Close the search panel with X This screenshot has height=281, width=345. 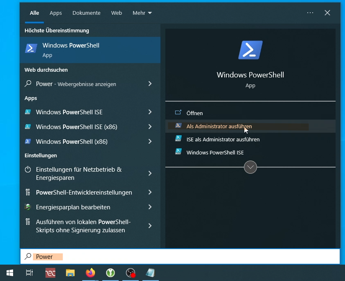point(327,13)
